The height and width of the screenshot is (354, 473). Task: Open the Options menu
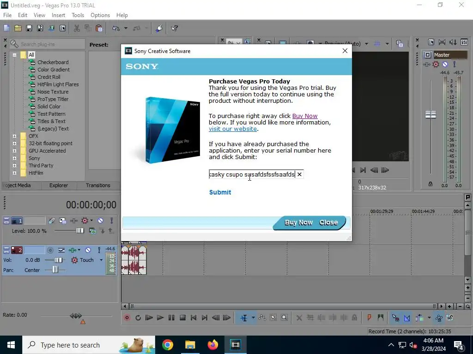coord(100,15)
